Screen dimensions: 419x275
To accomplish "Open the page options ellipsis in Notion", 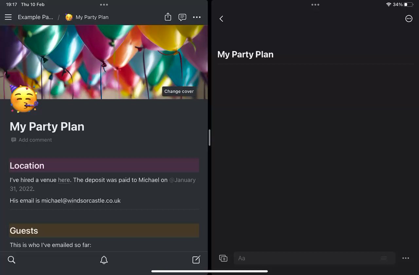I will tap(197, 17).
